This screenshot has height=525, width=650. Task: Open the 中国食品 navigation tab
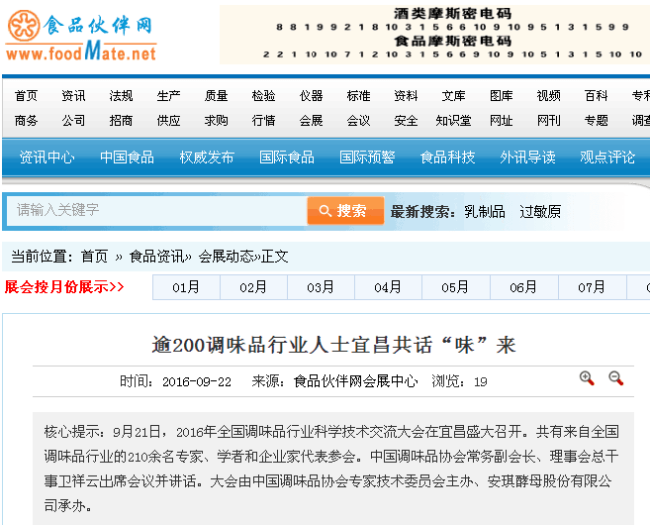(127, 157)
